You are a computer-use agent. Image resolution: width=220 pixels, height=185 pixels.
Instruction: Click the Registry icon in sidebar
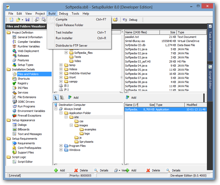(x=14, y=83)
